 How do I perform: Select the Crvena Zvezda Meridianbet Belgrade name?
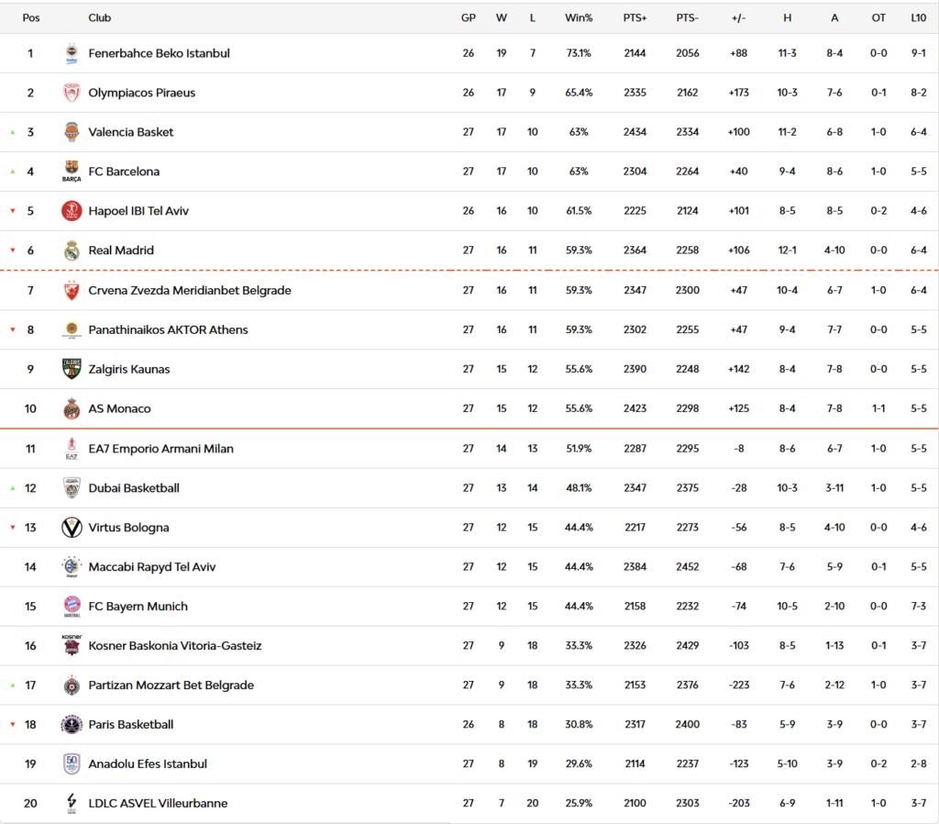[189, 290]
